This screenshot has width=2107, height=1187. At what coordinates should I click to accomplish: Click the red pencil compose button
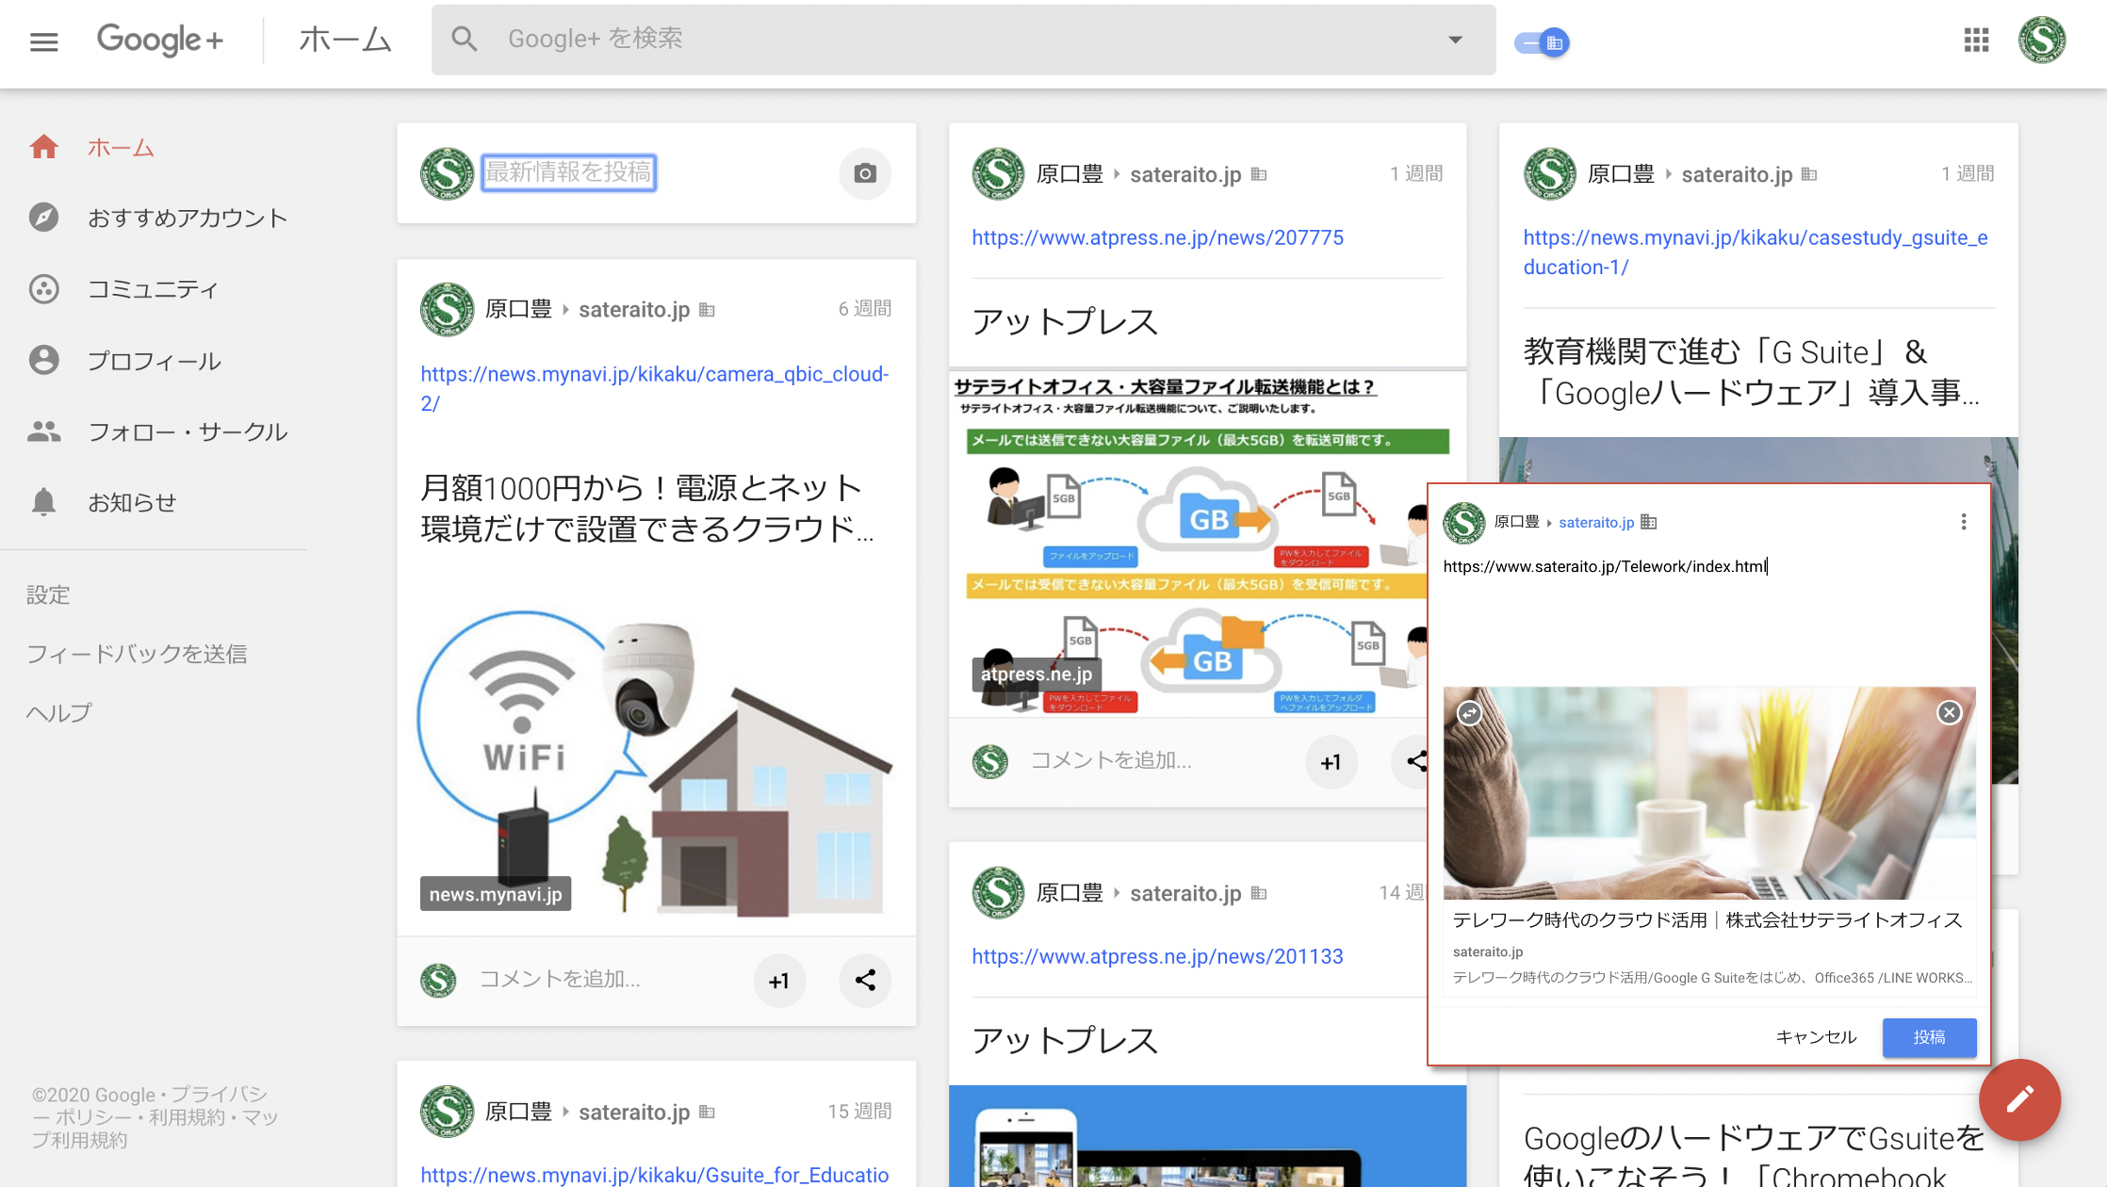2019,1099
